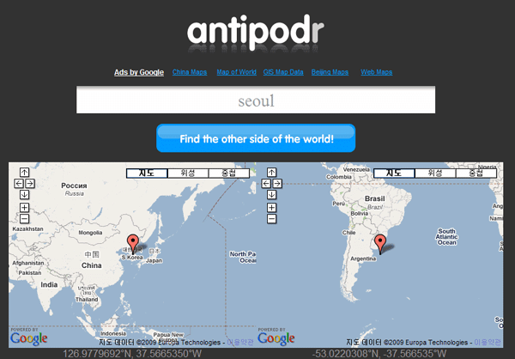Select 지도 map view on right map
The image size is (515, 359).
click(x=394, y=173)
